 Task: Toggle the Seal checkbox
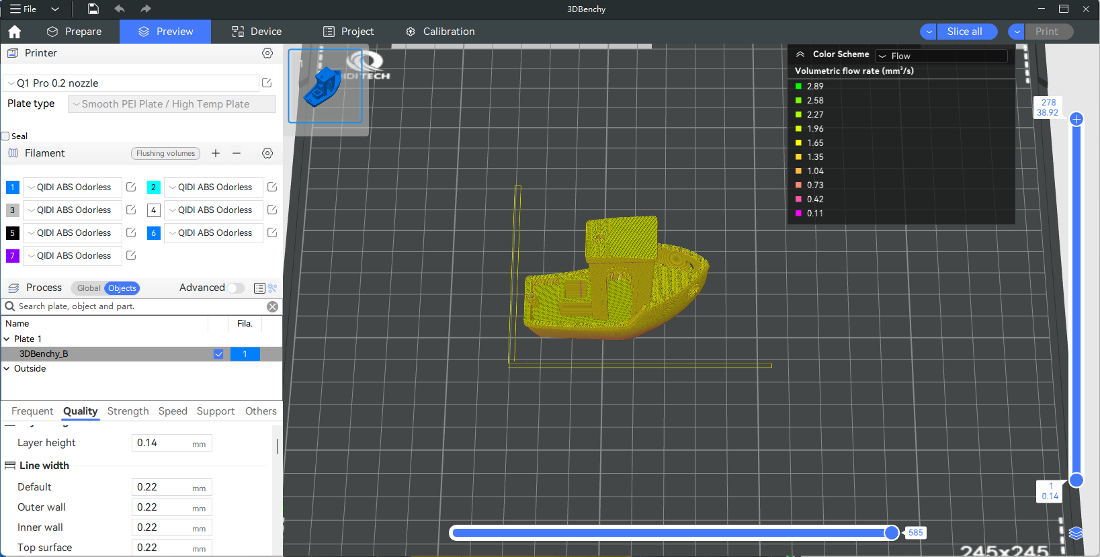pos(5,136)
